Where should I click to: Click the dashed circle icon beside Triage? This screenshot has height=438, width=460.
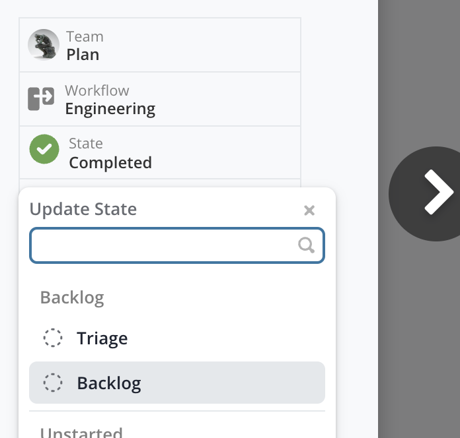click(x=53, y=338)
